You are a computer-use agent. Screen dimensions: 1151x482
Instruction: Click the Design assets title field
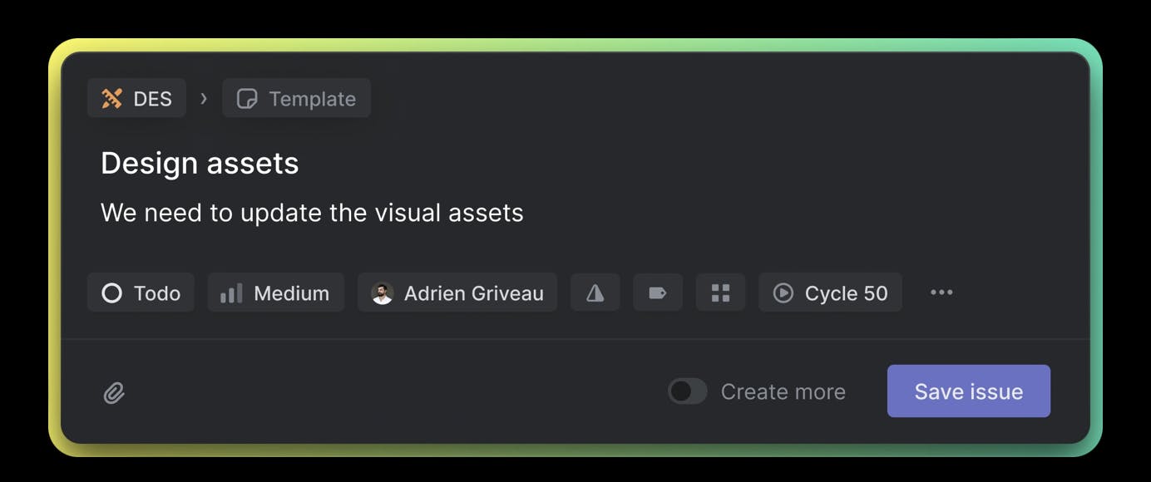[x=200, y=164]
